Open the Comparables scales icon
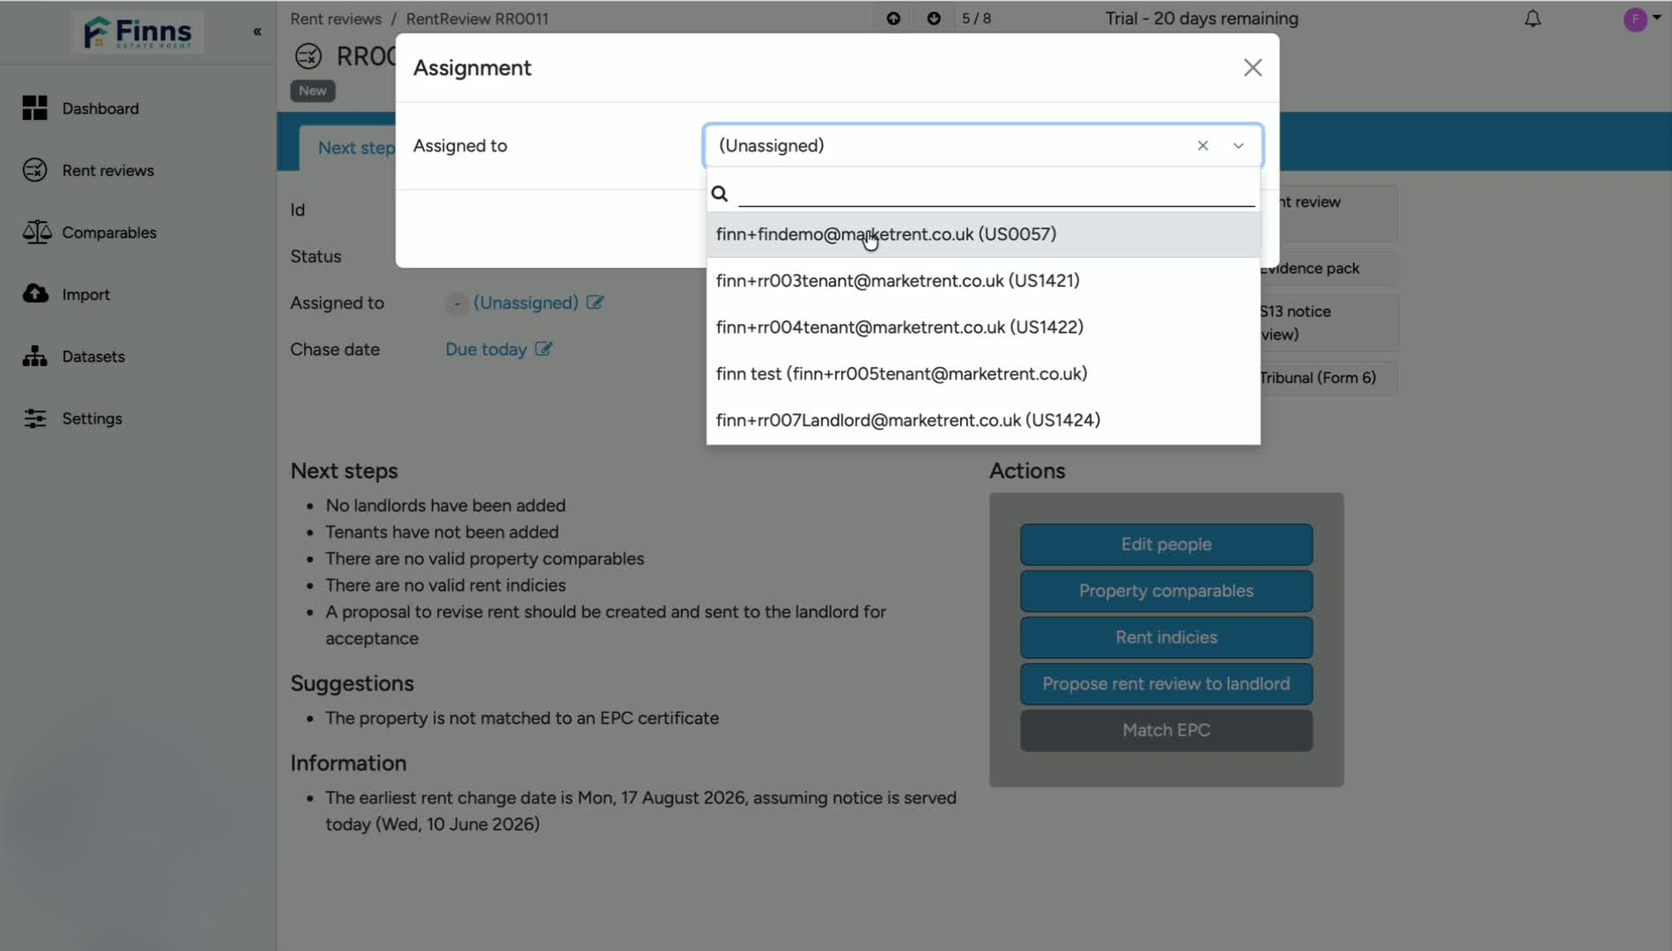1672x951 pixels. (36, 232)
